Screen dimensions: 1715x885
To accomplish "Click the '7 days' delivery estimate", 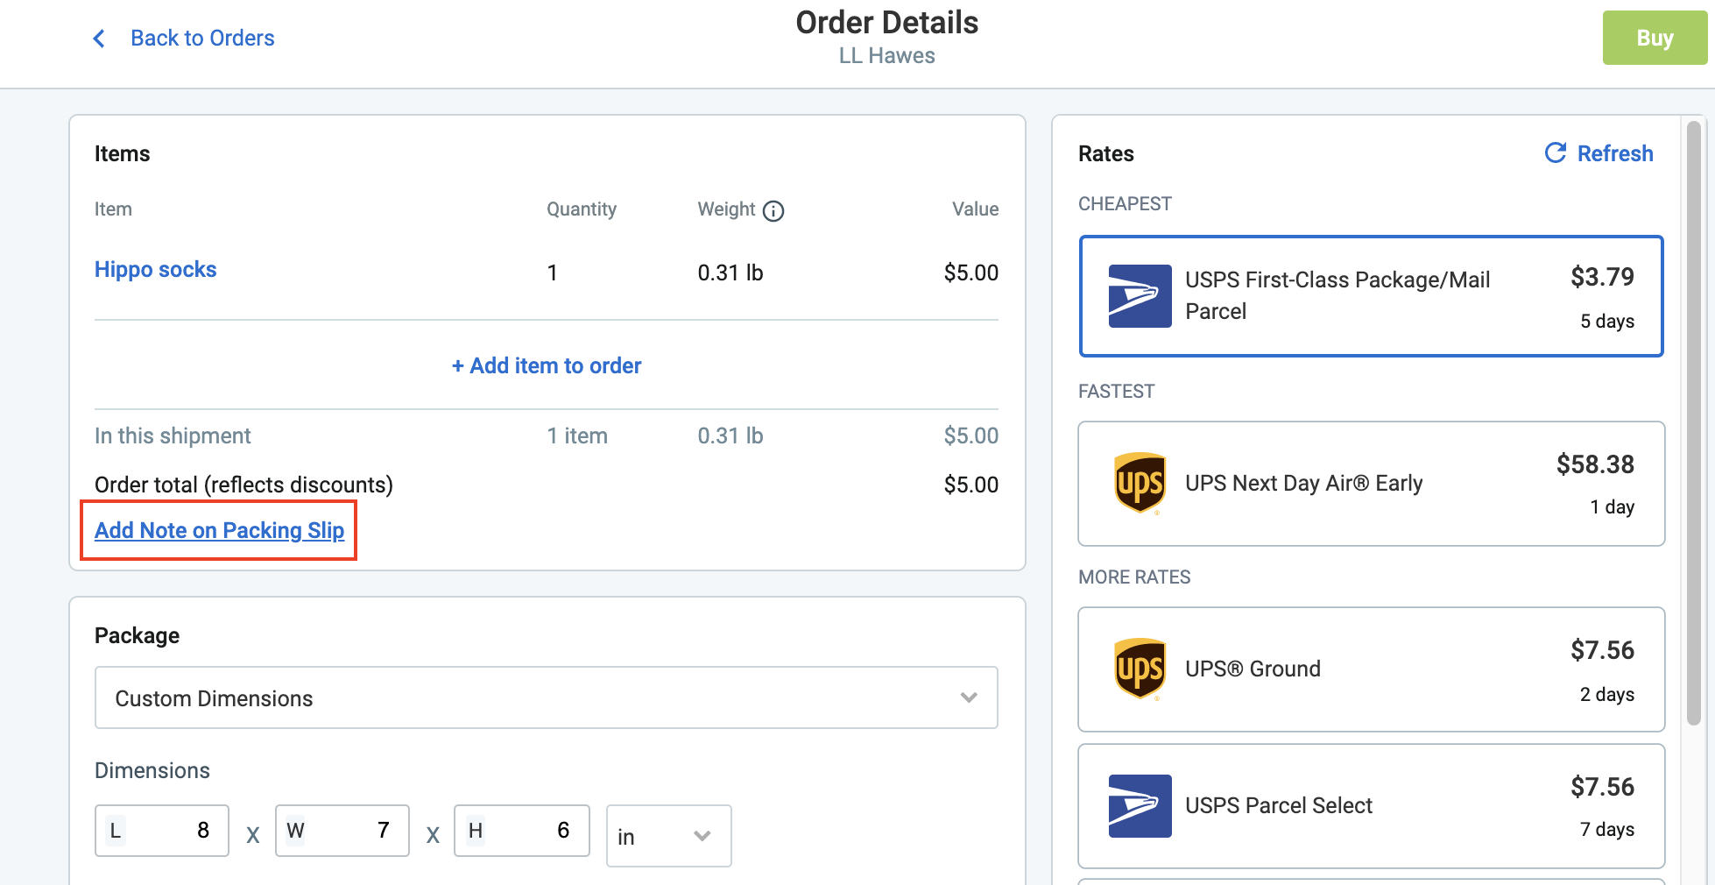I will point(1607,830).
